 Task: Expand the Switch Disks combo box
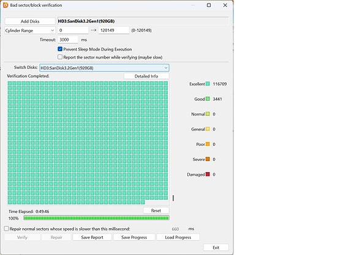[x=104, y=68]
